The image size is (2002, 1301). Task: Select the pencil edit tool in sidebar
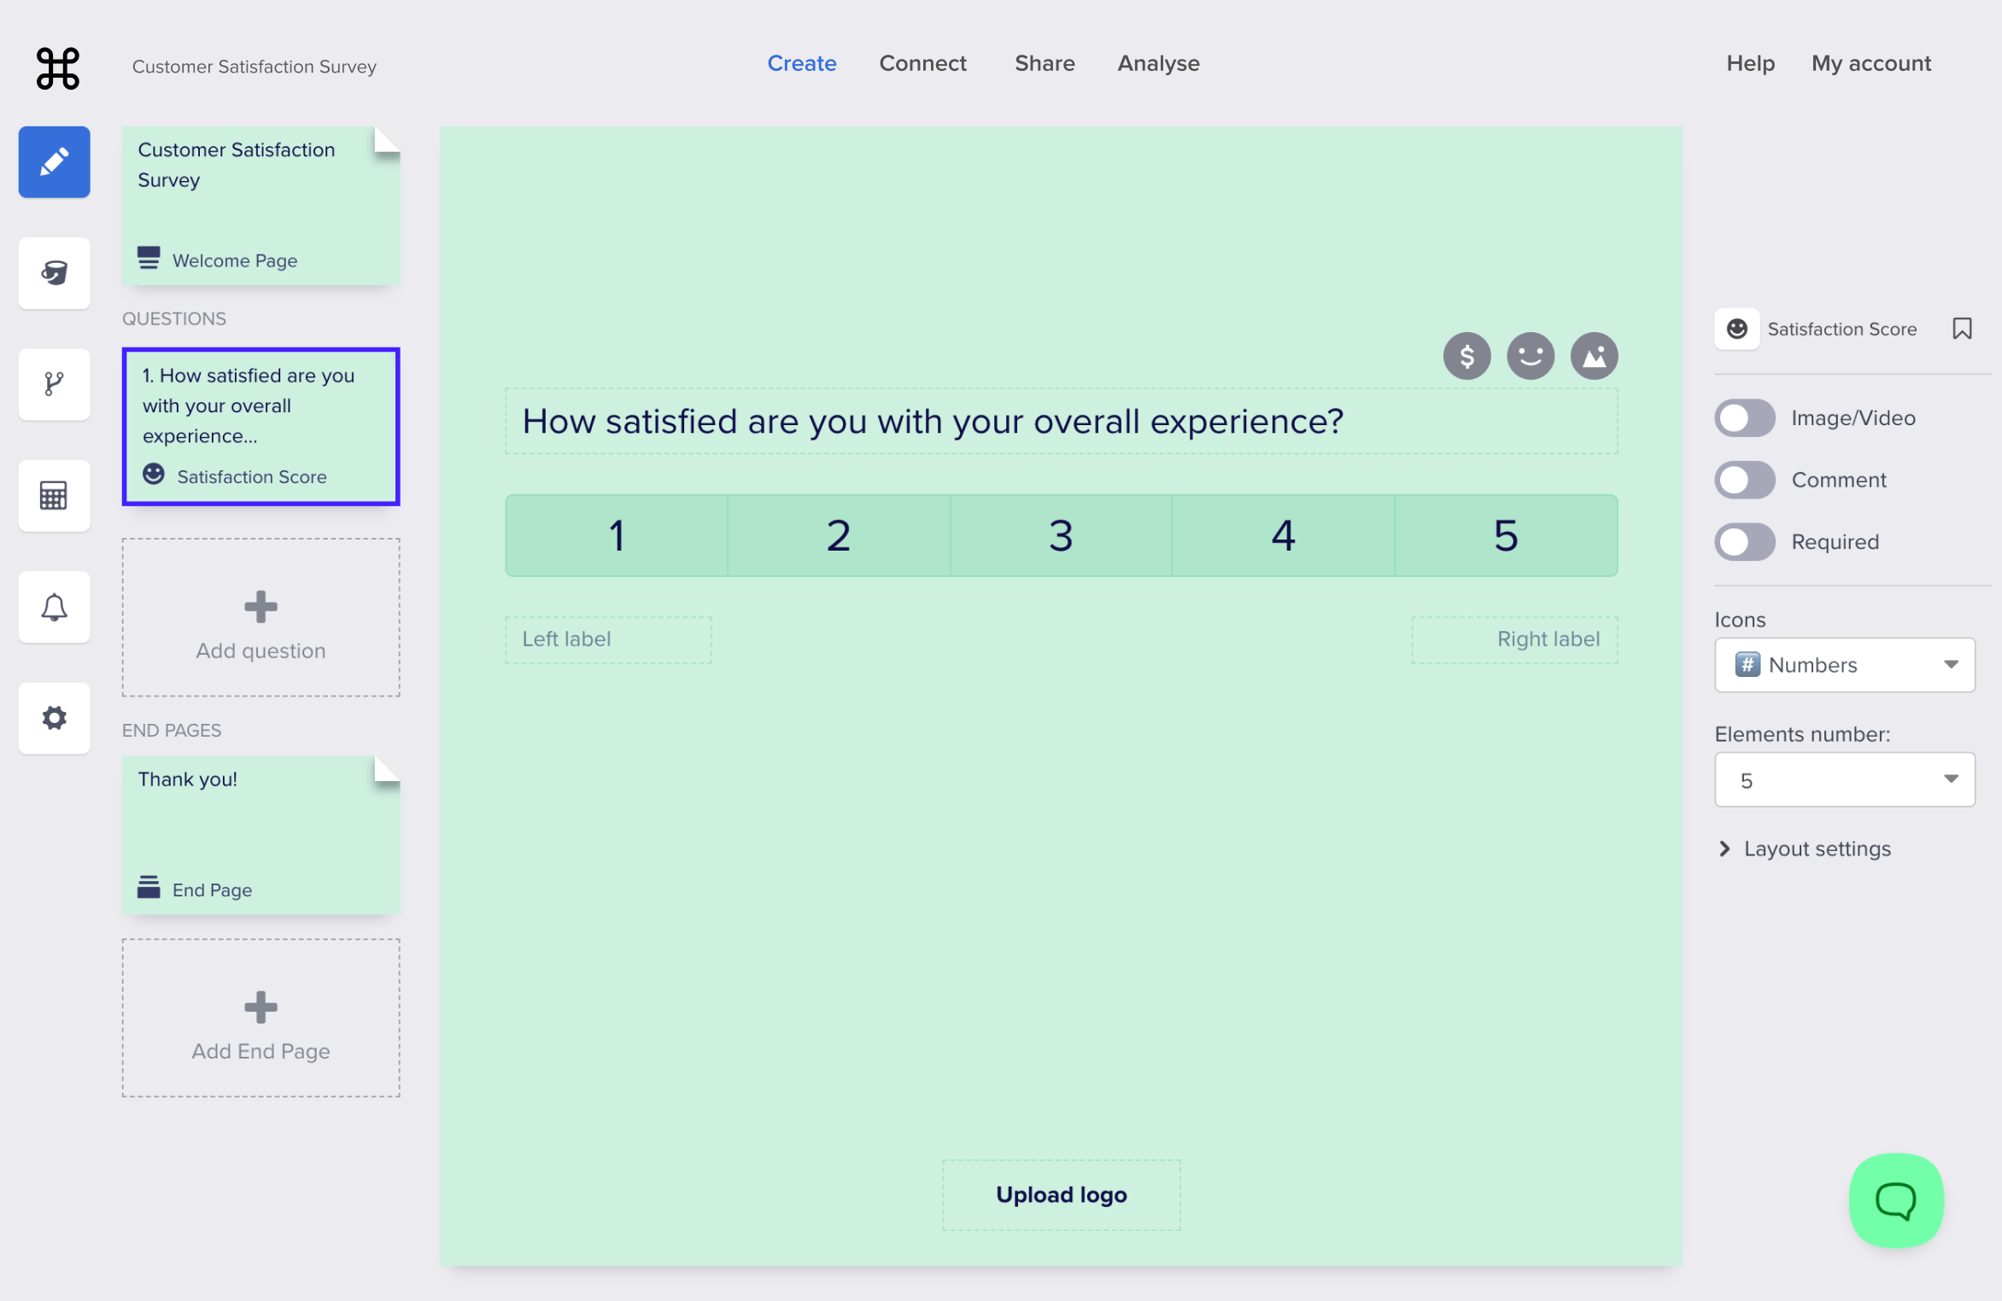(x=54, y=161)
